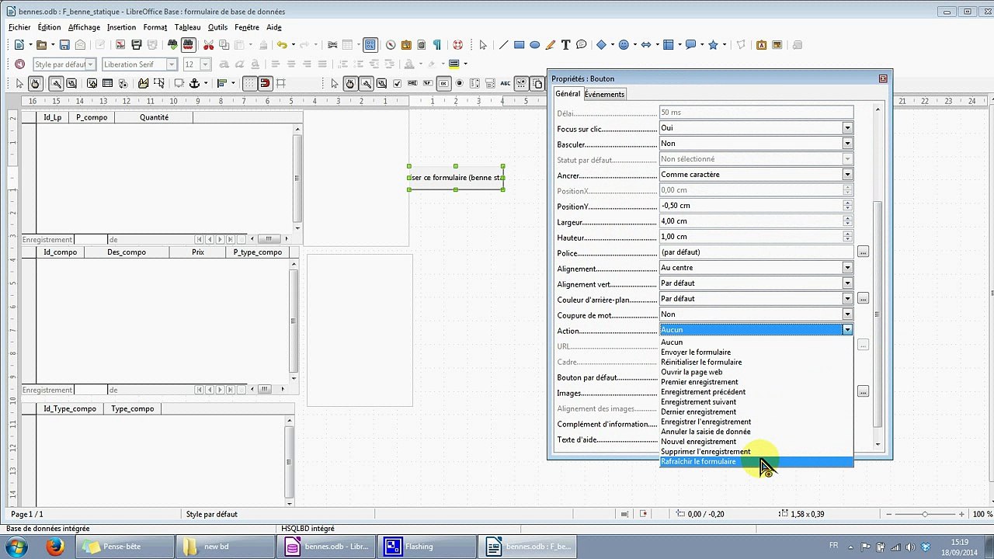Select the Freeform pencil line tool
Image resolution: width=994 pixels, height=559 pixels.
550,45
